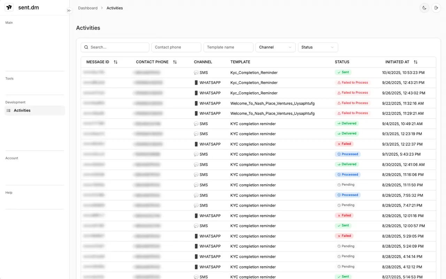The width and height of the screenshot is (446, 279).
Task: Click WhatsApp icon in 5:24:09 PM row
Action: click(196, 246)
